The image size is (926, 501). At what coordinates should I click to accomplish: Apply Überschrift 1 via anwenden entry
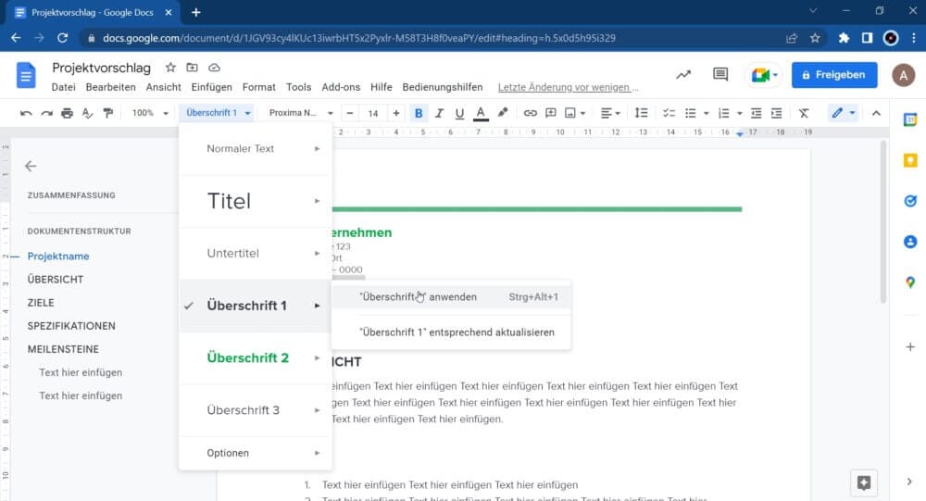point(451,297)
